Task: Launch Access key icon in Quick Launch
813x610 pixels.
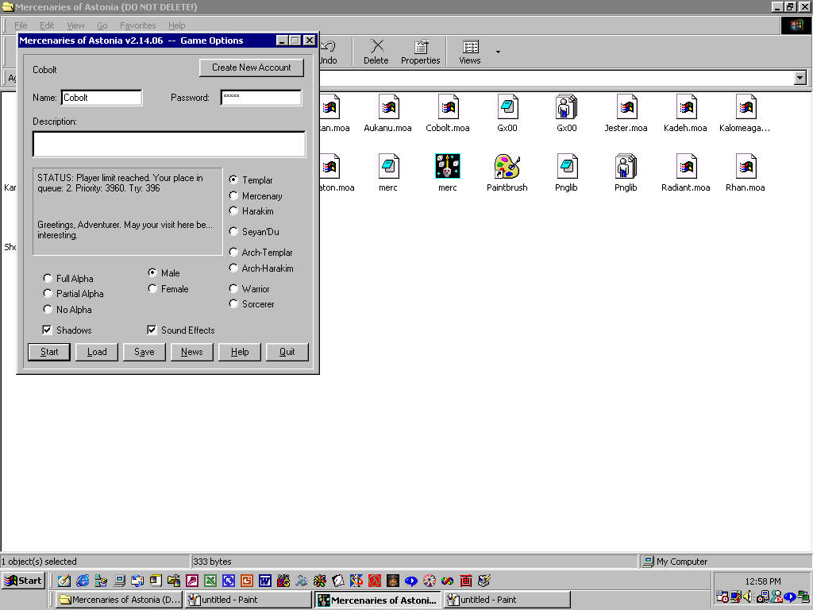Action: [x=192, y=581]
